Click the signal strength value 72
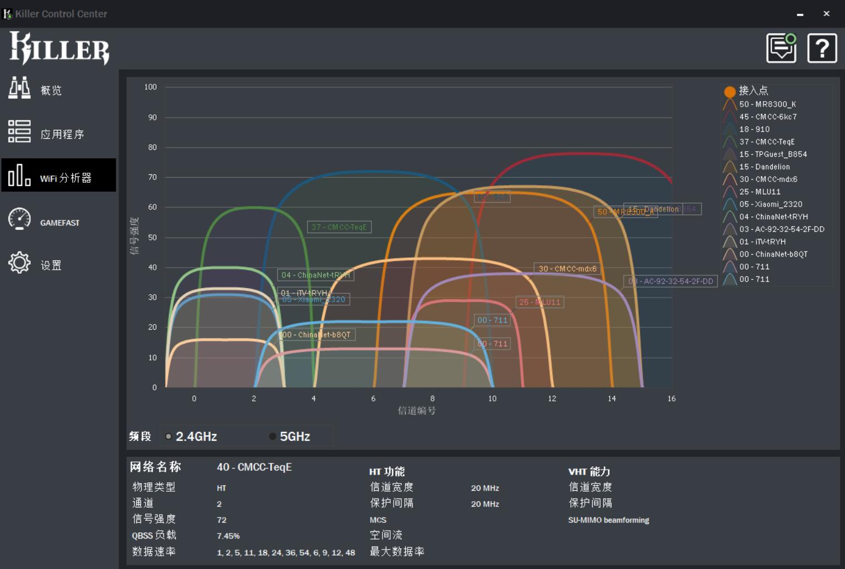The width and height of the screenshot is (845, 569). [222, 520]
